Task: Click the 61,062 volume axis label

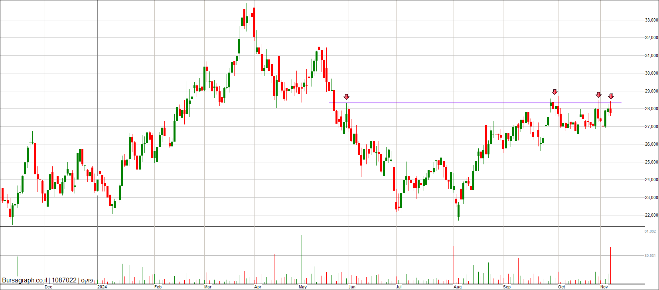Action: click(650, 231)
